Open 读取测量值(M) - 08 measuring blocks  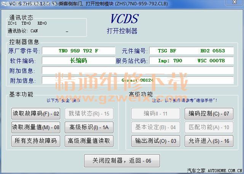click(36, 127)
